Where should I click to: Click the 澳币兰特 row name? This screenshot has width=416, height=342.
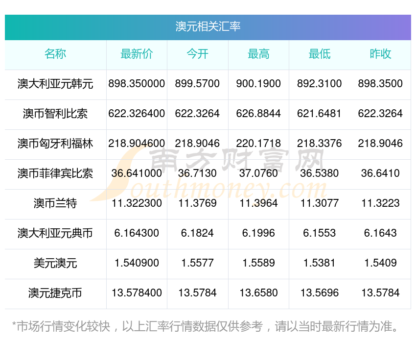click(55, 203)
